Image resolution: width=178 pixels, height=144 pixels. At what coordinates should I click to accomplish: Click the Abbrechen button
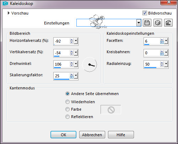pos(92,134)
